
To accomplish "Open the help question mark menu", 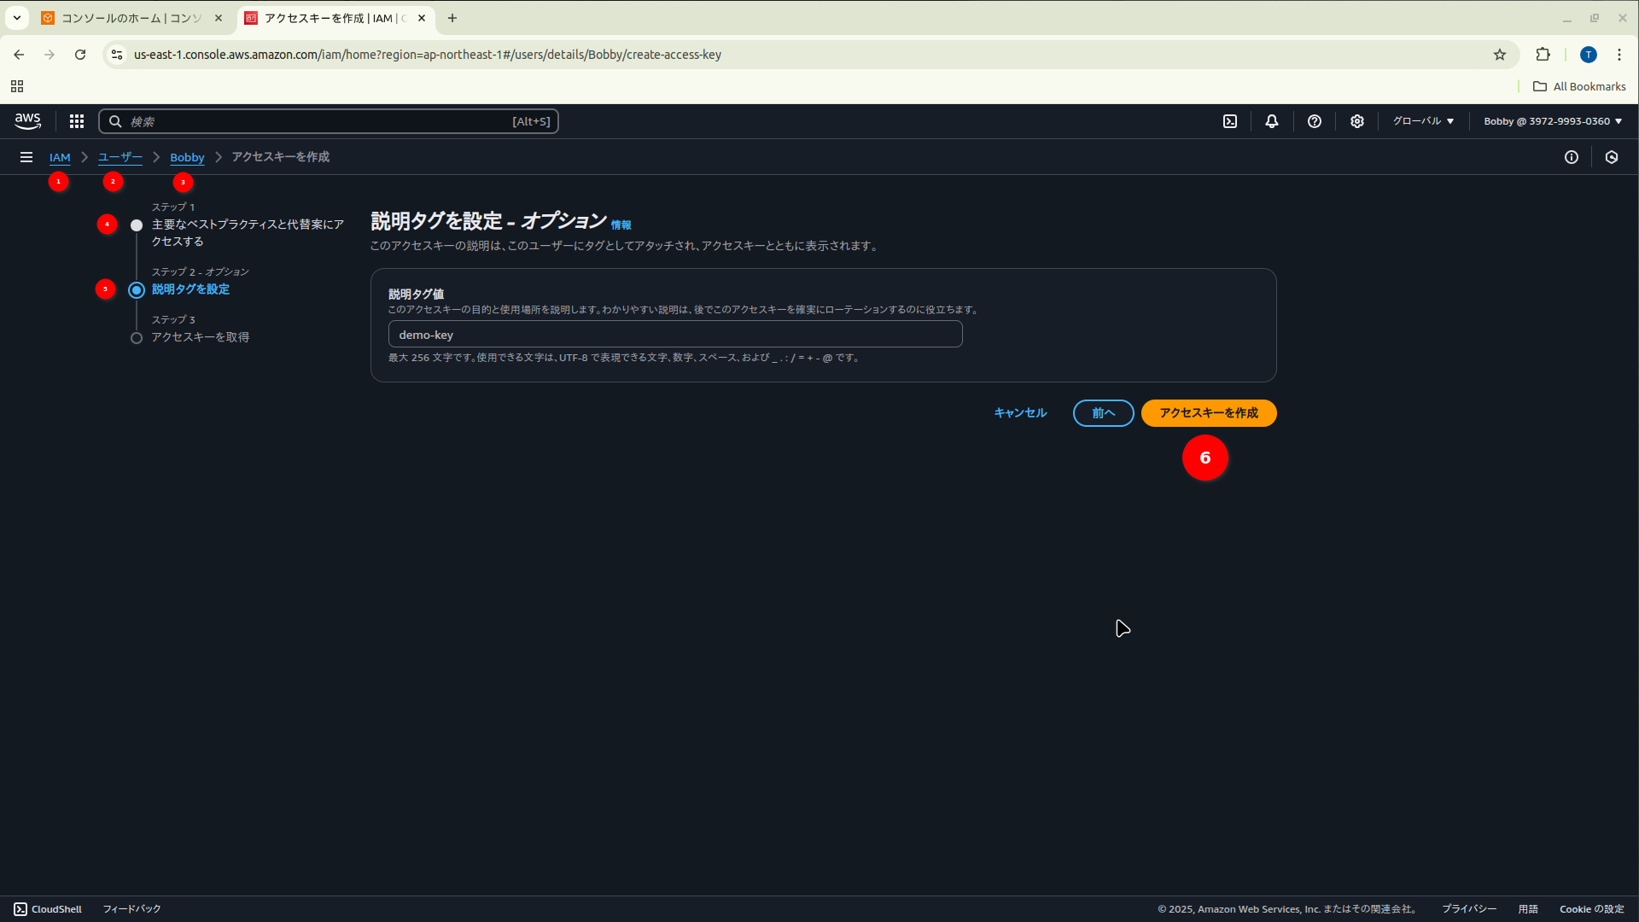I will pos(1315,121).
